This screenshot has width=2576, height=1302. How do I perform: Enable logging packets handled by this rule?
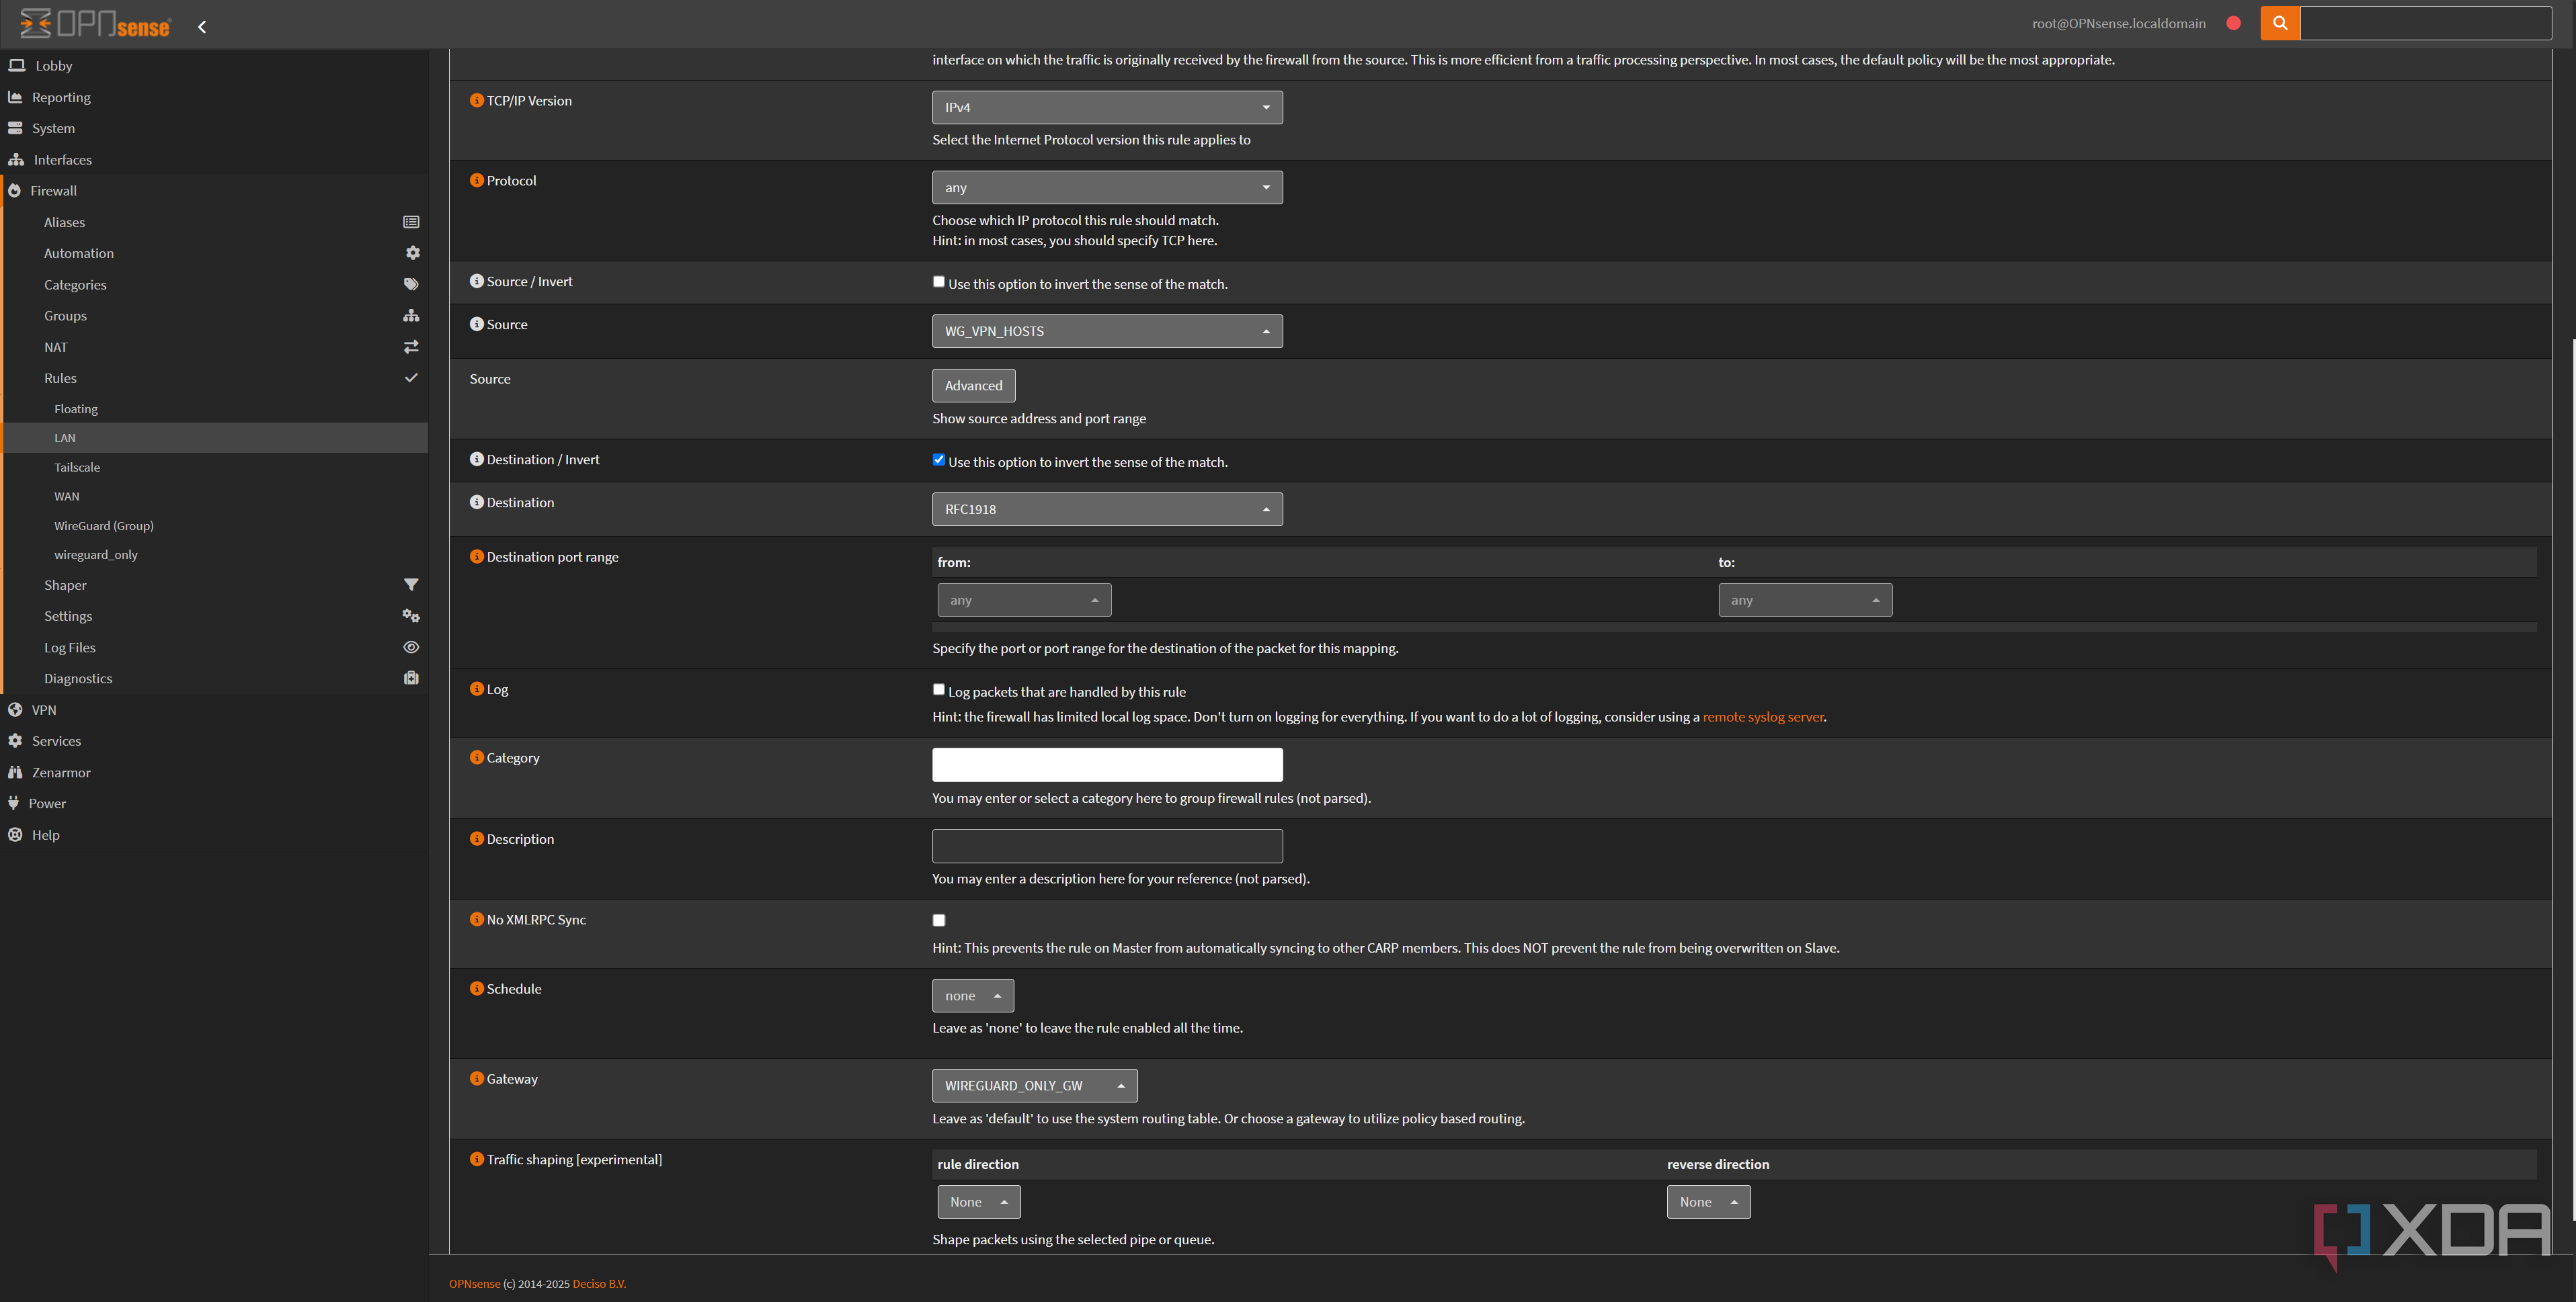[939, 689]
